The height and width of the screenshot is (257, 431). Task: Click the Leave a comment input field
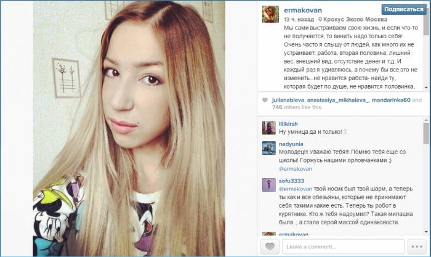point(344,247)
